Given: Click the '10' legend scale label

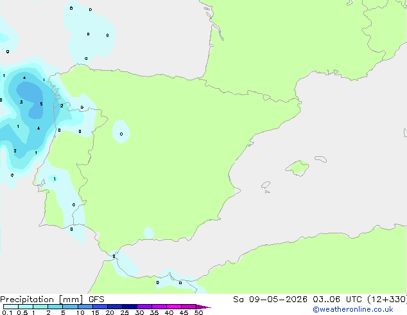Looking at the screenshot, I should tap(80, 312).
